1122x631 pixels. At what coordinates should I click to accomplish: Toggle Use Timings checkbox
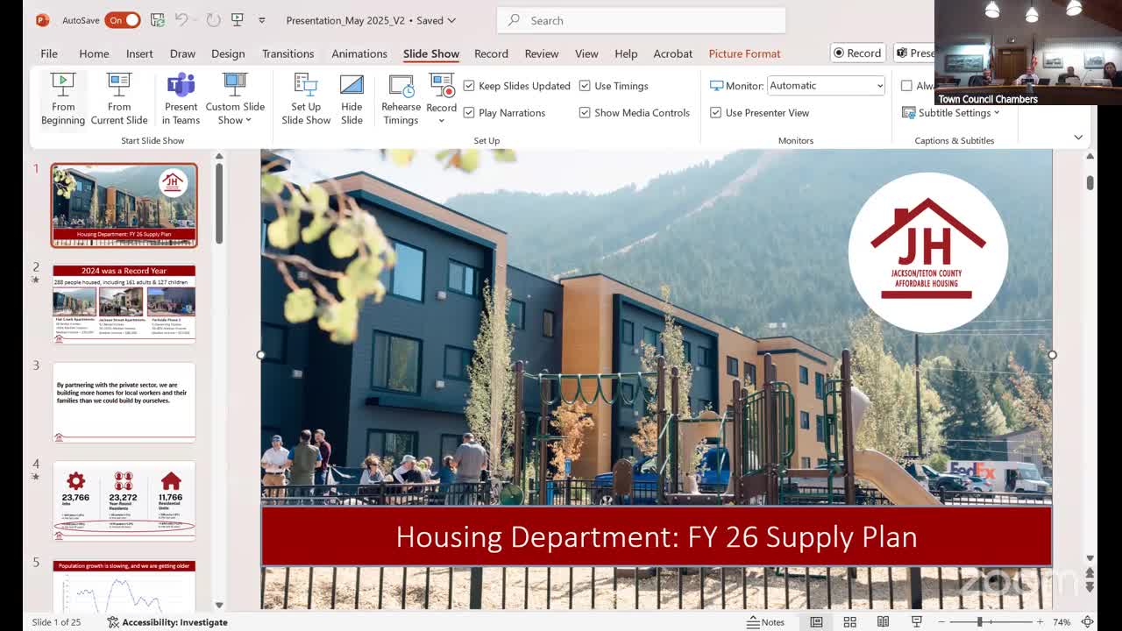point(585,86)
